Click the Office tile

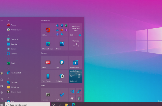pyautogui.click(x=48, y=30)
